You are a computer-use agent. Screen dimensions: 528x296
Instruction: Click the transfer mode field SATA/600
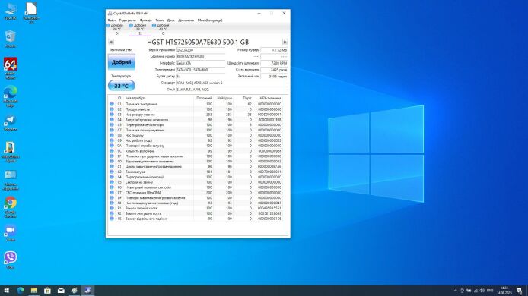(201, 70)
